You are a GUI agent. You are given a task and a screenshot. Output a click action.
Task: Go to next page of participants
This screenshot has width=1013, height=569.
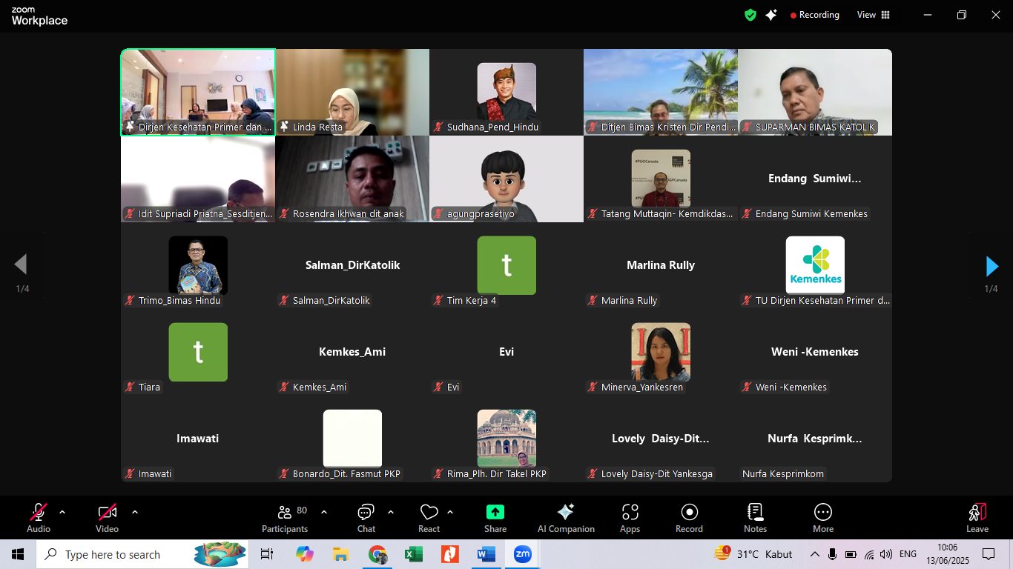coord(991,266)
